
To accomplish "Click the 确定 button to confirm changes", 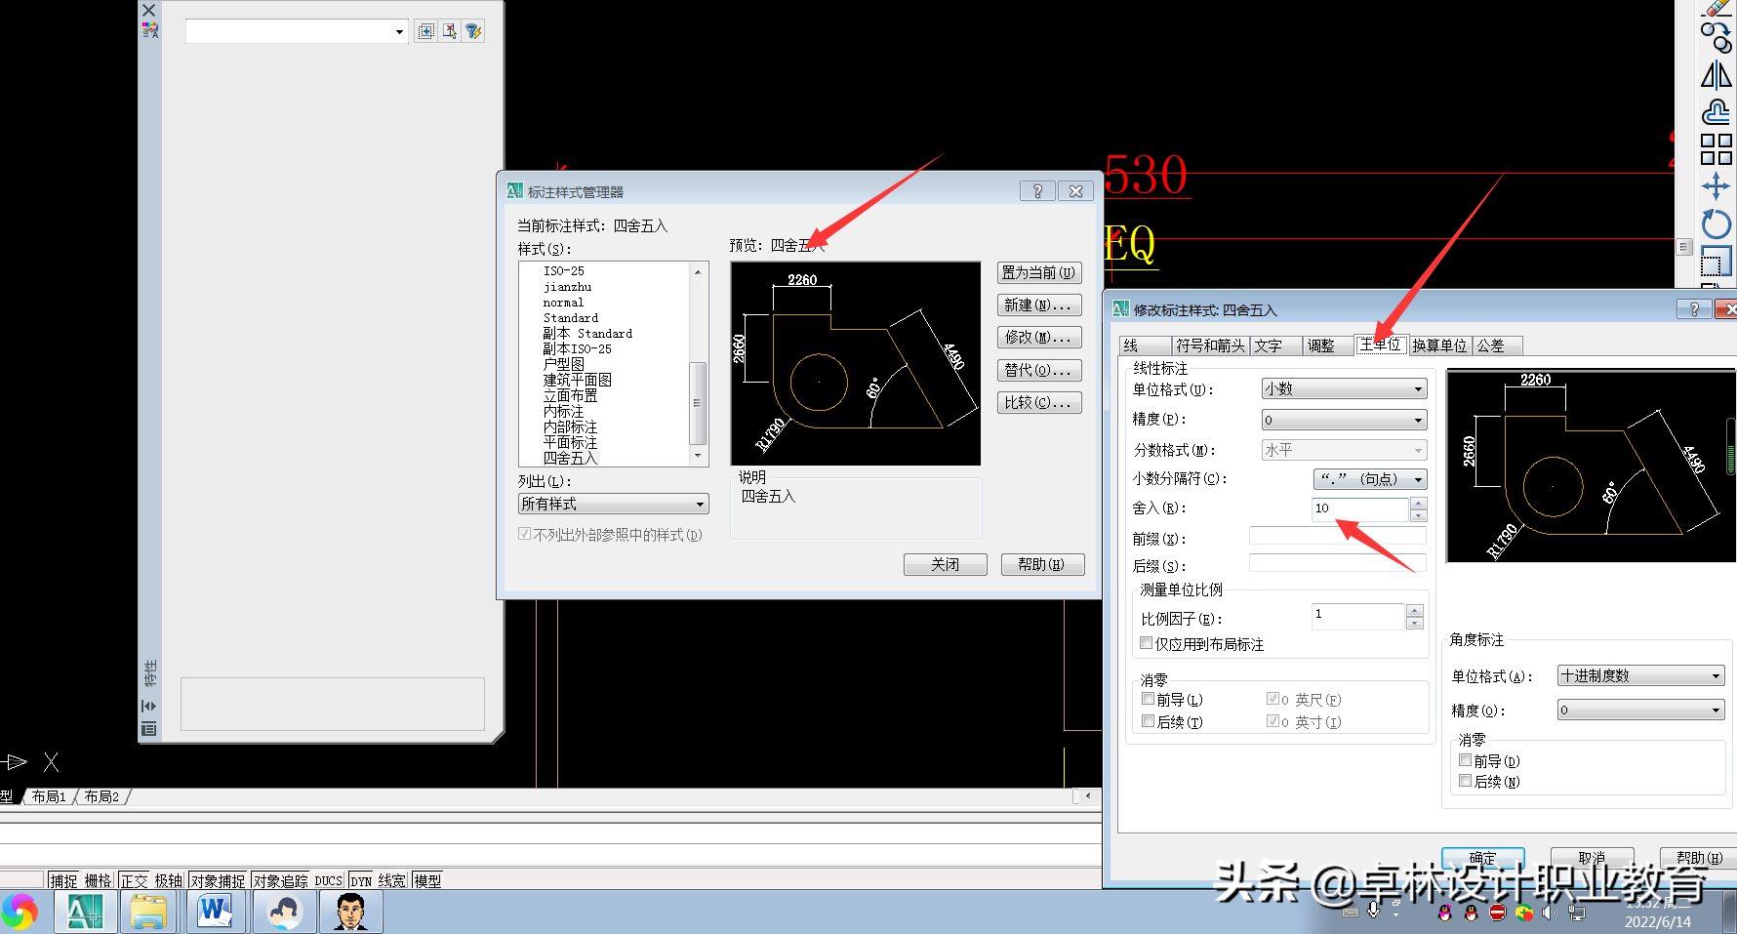I will [x=1482, y=857].
